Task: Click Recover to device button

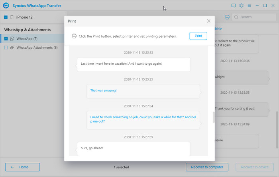Action: click(x=255, y=167)
